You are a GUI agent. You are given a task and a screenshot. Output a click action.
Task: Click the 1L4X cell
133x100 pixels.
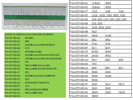point(125,10)
